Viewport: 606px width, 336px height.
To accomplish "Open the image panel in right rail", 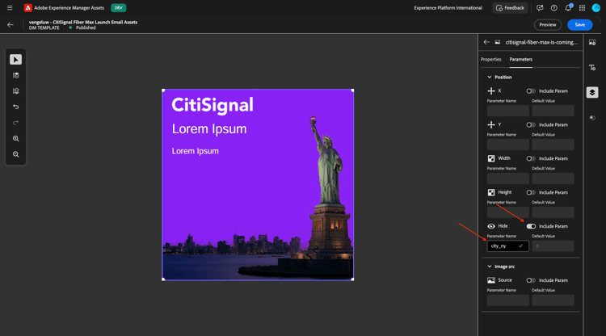I will pos(592,42).
